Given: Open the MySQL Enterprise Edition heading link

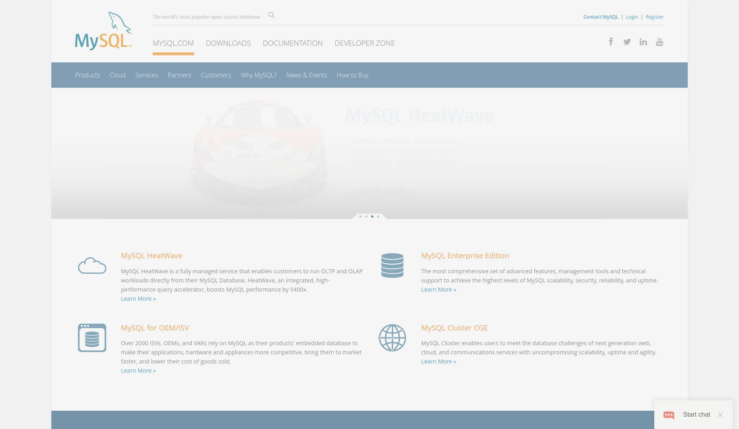Looking at the screenshot, I should tap(465, 255).
